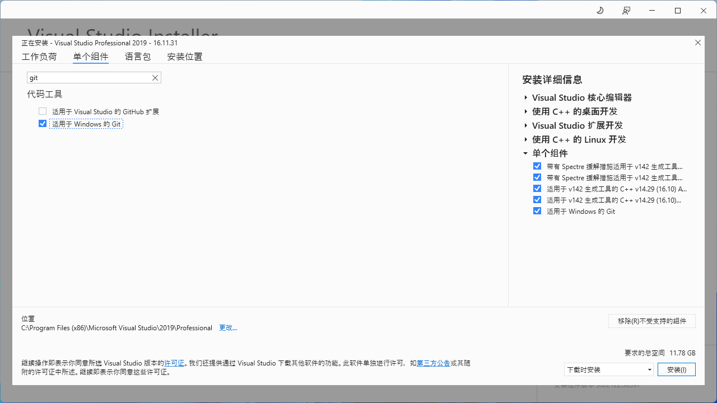Check 适用于 Visual Studio 的 GitHub 扩展 checkbox
Screen dimensions: 717x403
click(x=43, y=111)
